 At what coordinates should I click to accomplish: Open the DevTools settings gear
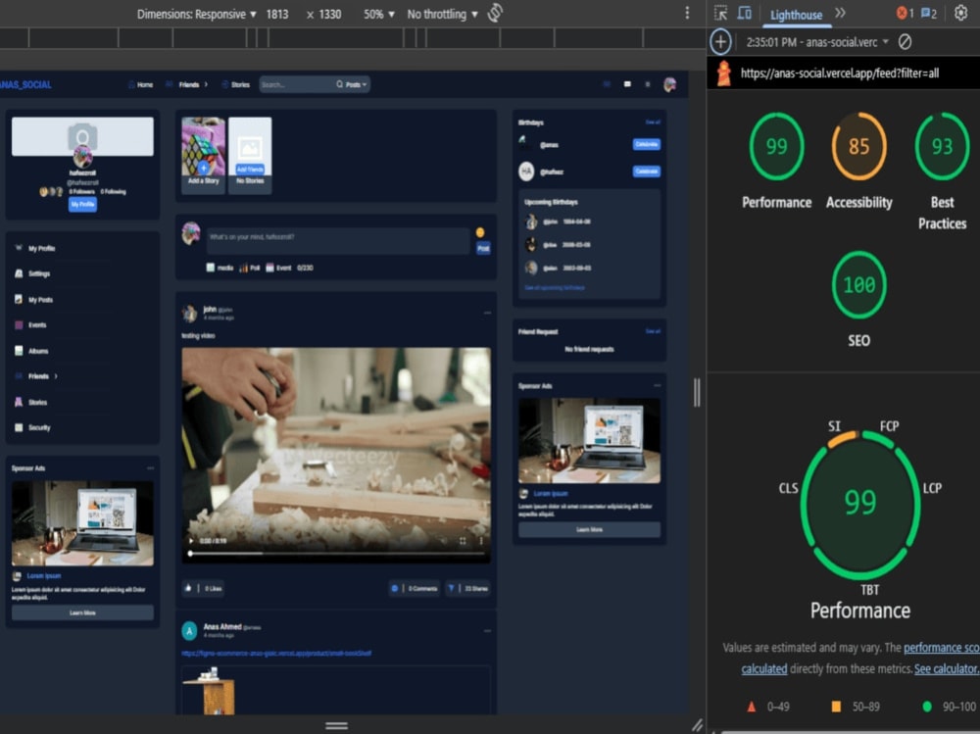960,13
